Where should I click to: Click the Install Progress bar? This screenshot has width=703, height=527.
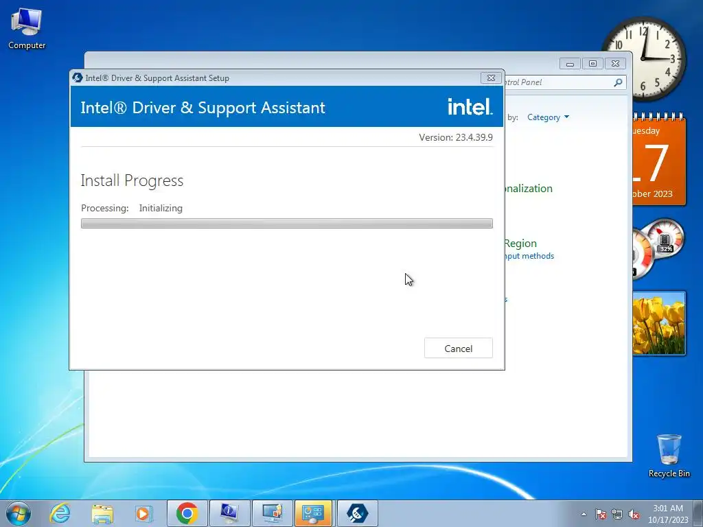[287, 223]
